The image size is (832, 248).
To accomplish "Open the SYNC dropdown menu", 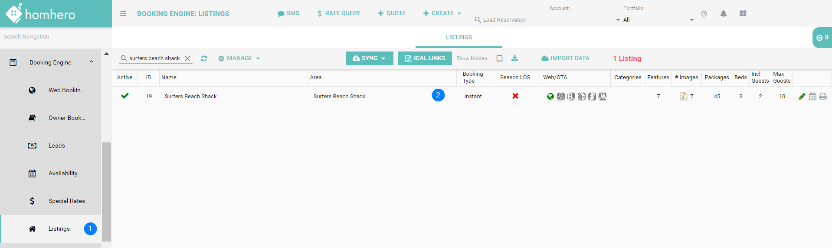I will point(369,58).
